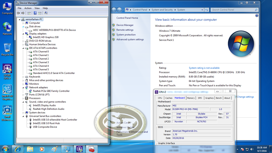The image size is (272, 153).
Task: Click the Control Panel help question icon
Action: click(x=257, y=16)
